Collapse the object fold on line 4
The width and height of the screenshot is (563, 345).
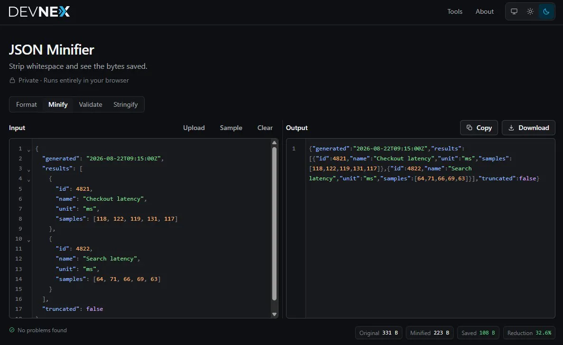point(29,180)
